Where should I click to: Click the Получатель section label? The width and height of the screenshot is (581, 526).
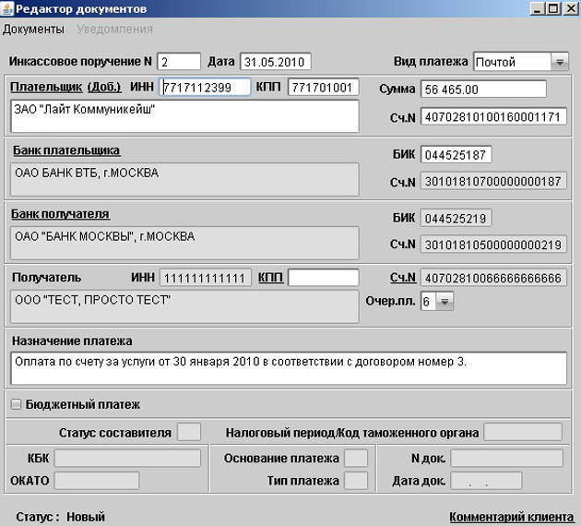point(47,277)
